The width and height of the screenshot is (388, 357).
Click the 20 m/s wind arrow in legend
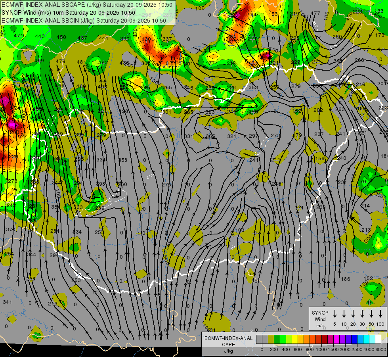353,313
